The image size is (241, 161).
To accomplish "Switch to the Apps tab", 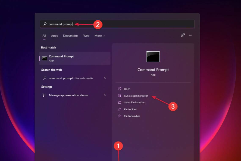I will pos(54,36).
